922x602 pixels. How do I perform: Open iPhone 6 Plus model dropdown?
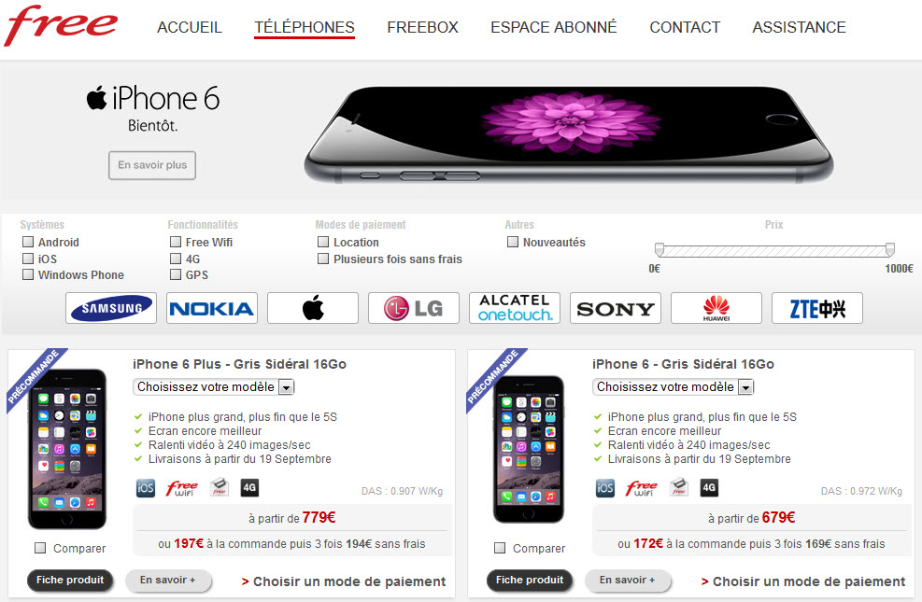point(213,387)
